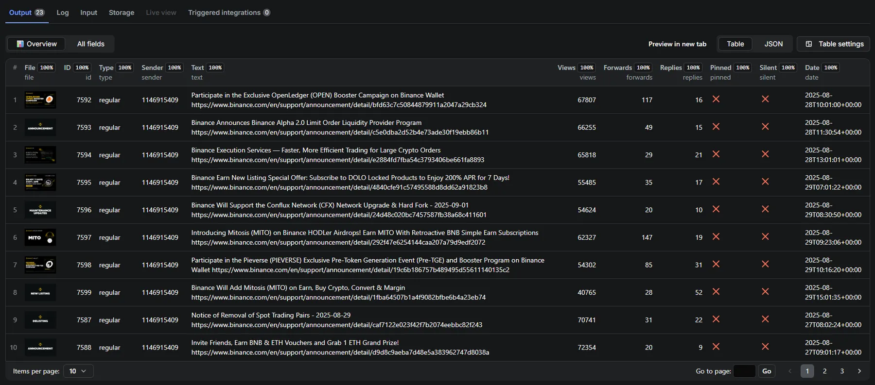Screen dimensions: 875x385
Task: Click pinned X icon for row 7597
Action: (x=716, y=236)
